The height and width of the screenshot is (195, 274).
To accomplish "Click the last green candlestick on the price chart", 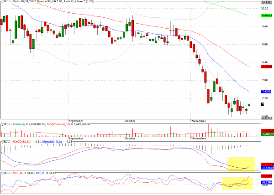I will point(249,105).
